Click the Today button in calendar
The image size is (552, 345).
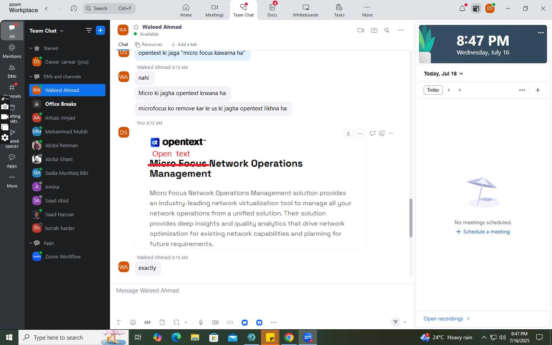click(x=433, y=90)
